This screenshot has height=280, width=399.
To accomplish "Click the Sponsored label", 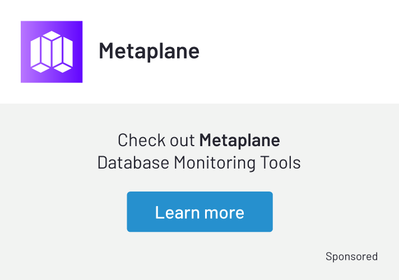I will click(x=351, y=256).
